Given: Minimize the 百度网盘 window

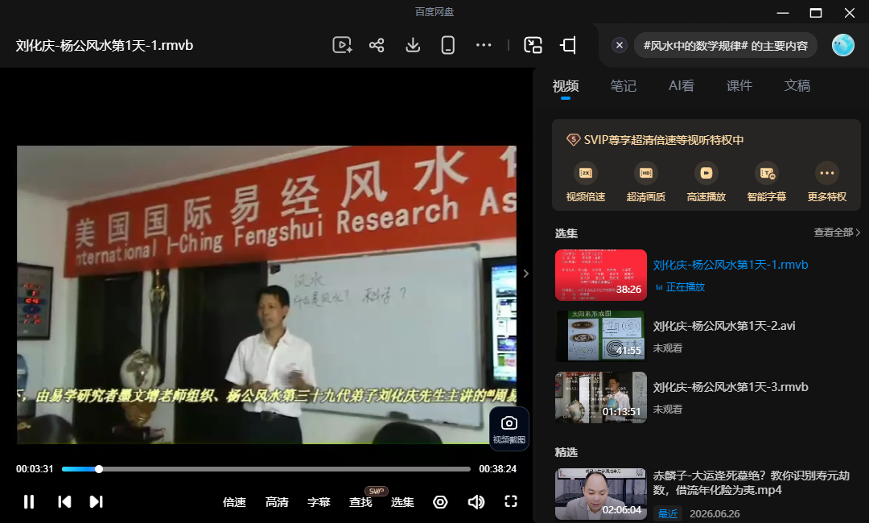Looking at the screenshot, I should pos(783,12).
